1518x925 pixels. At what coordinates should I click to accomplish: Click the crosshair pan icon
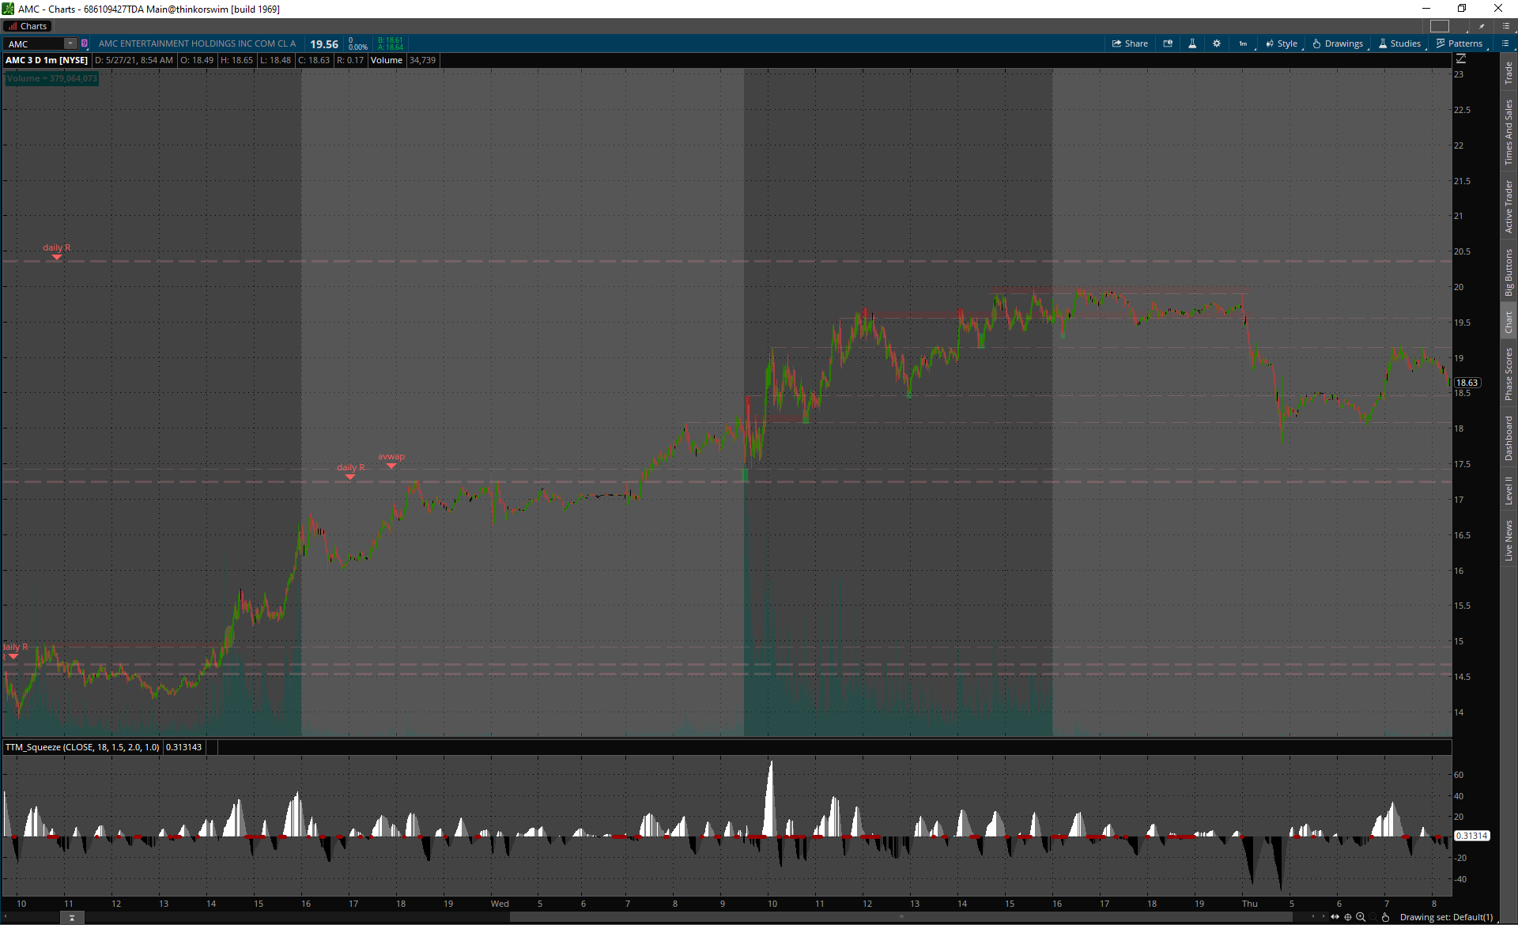pyautogui.click(x=1348, y=917)
